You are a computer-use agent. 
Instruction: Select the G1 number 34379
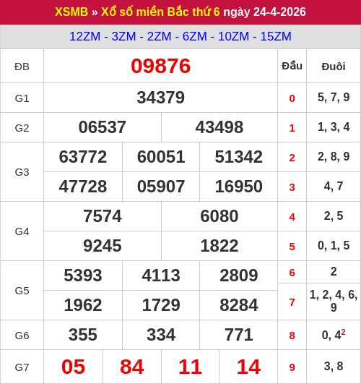pyautogui.click(x=161, y=98)
